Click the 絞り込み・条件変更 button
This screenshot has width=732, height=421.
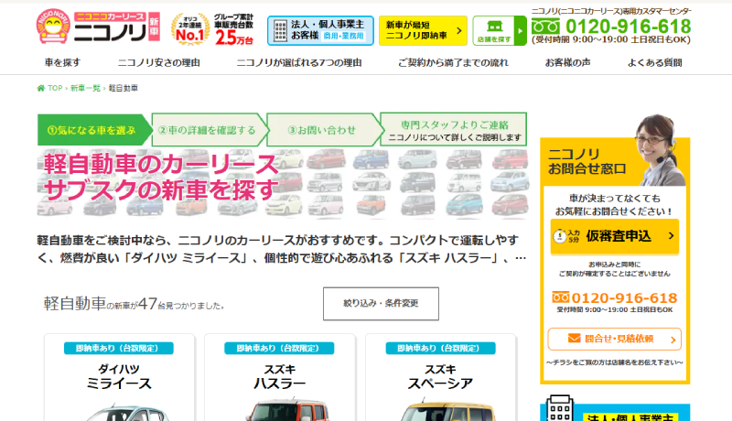point(381,303)
